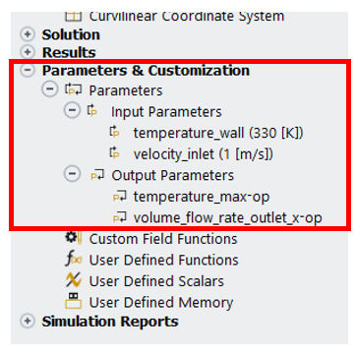Click the temperature_max-op output parameter icon

[119, 197]
